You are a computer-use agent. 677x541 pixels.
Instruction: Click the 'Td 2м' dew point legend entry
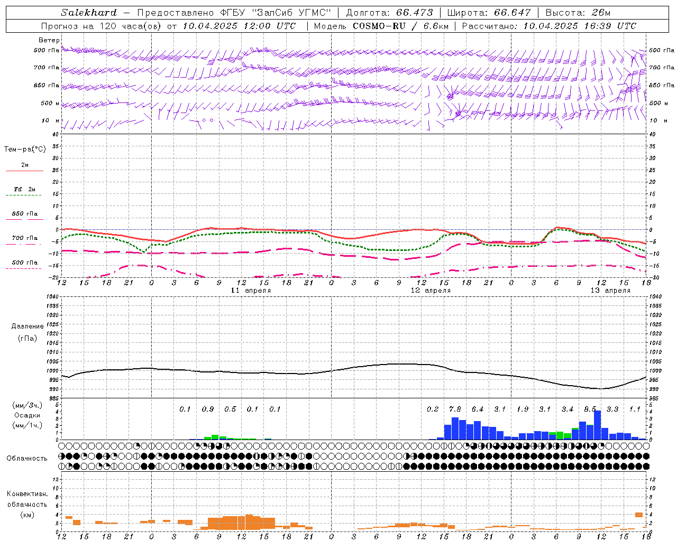[x=25, y=189]
